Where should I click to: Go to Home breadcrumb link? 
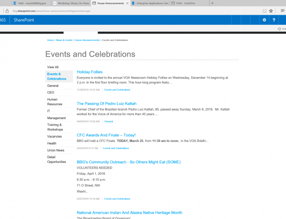pyautogui.click(x=50, y=40)
